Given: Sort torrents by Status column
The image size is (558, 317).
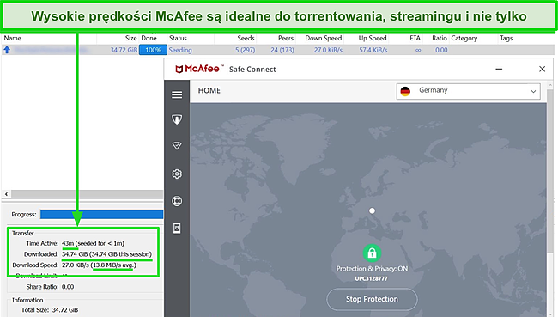Looking at the screenshot, I should coord(178,38).
